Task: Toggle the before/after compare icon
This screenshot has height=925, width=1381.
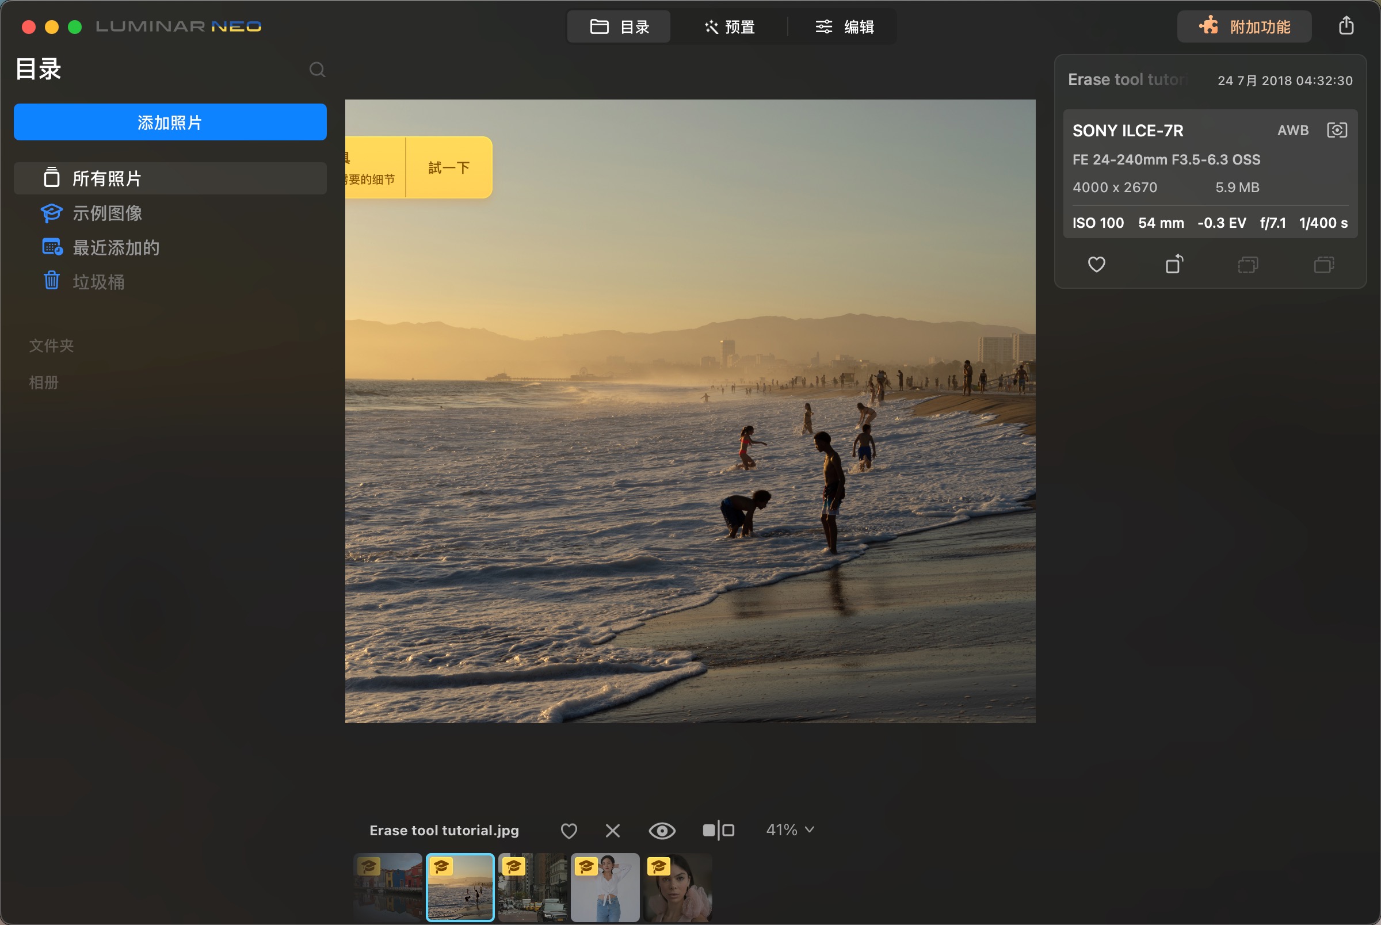Action: (719, 831)
